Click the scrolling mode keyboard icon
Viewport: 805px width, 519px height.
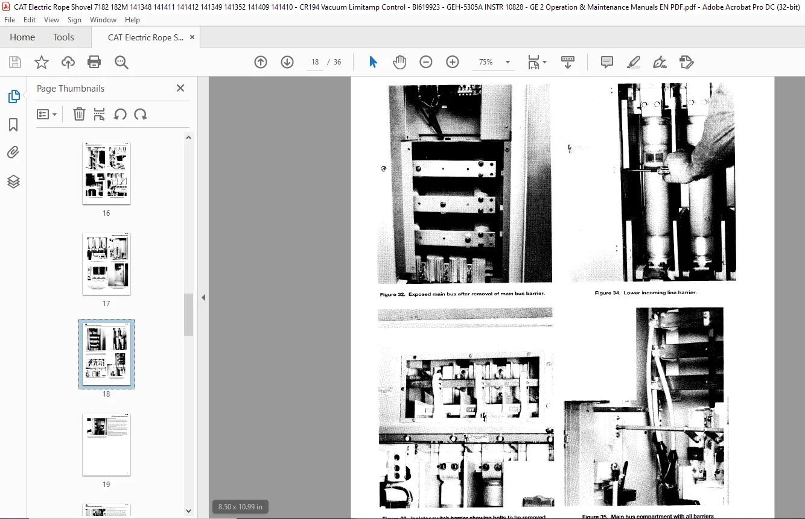pyautogui.click(x=568, y=62)
